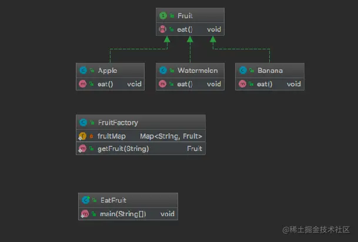Select the Banana class node title

[270, 70]
